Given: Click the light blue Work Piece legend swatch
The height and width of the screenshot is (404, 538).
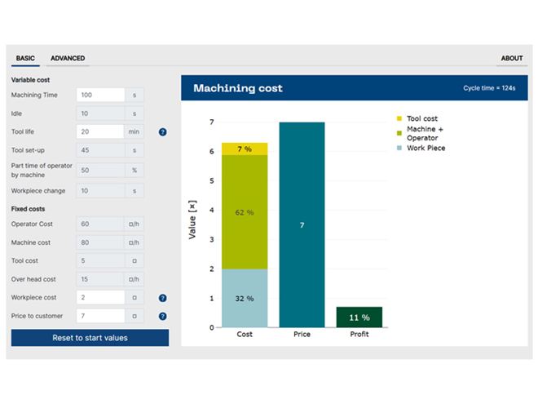Looking at the screenshot, I should pyautogui.click(x=399, y=149).
